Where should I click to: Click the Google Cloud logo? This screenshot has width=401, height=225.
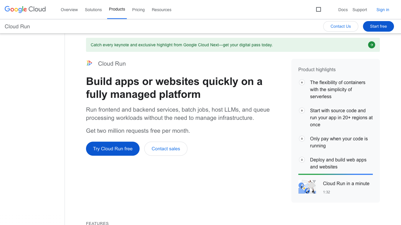click(x=25, y=9)
